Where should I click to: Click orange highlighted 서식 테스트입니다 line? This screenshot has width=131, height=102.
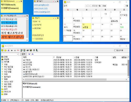coord(13,37)
